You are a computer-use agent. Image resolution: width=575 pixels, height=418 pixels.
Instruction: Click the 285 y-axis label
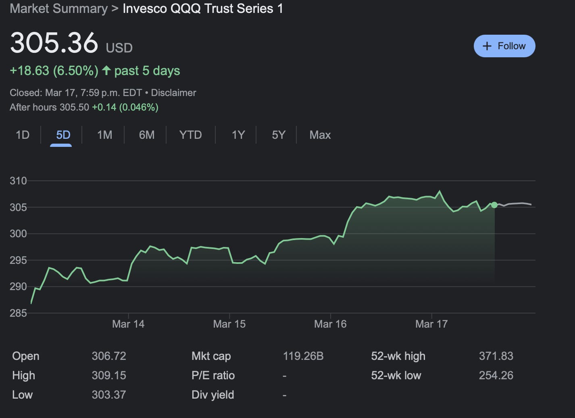coord(18,313)
